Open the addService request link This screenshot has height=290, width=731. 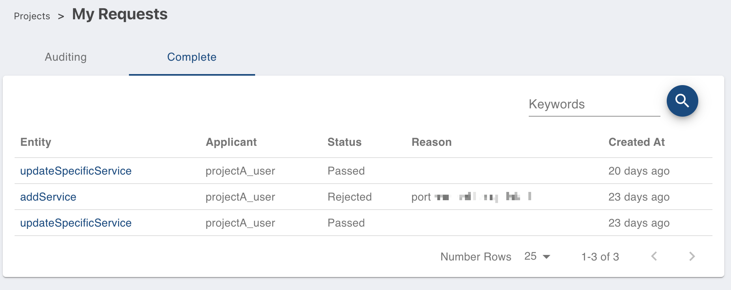[48, 197]
